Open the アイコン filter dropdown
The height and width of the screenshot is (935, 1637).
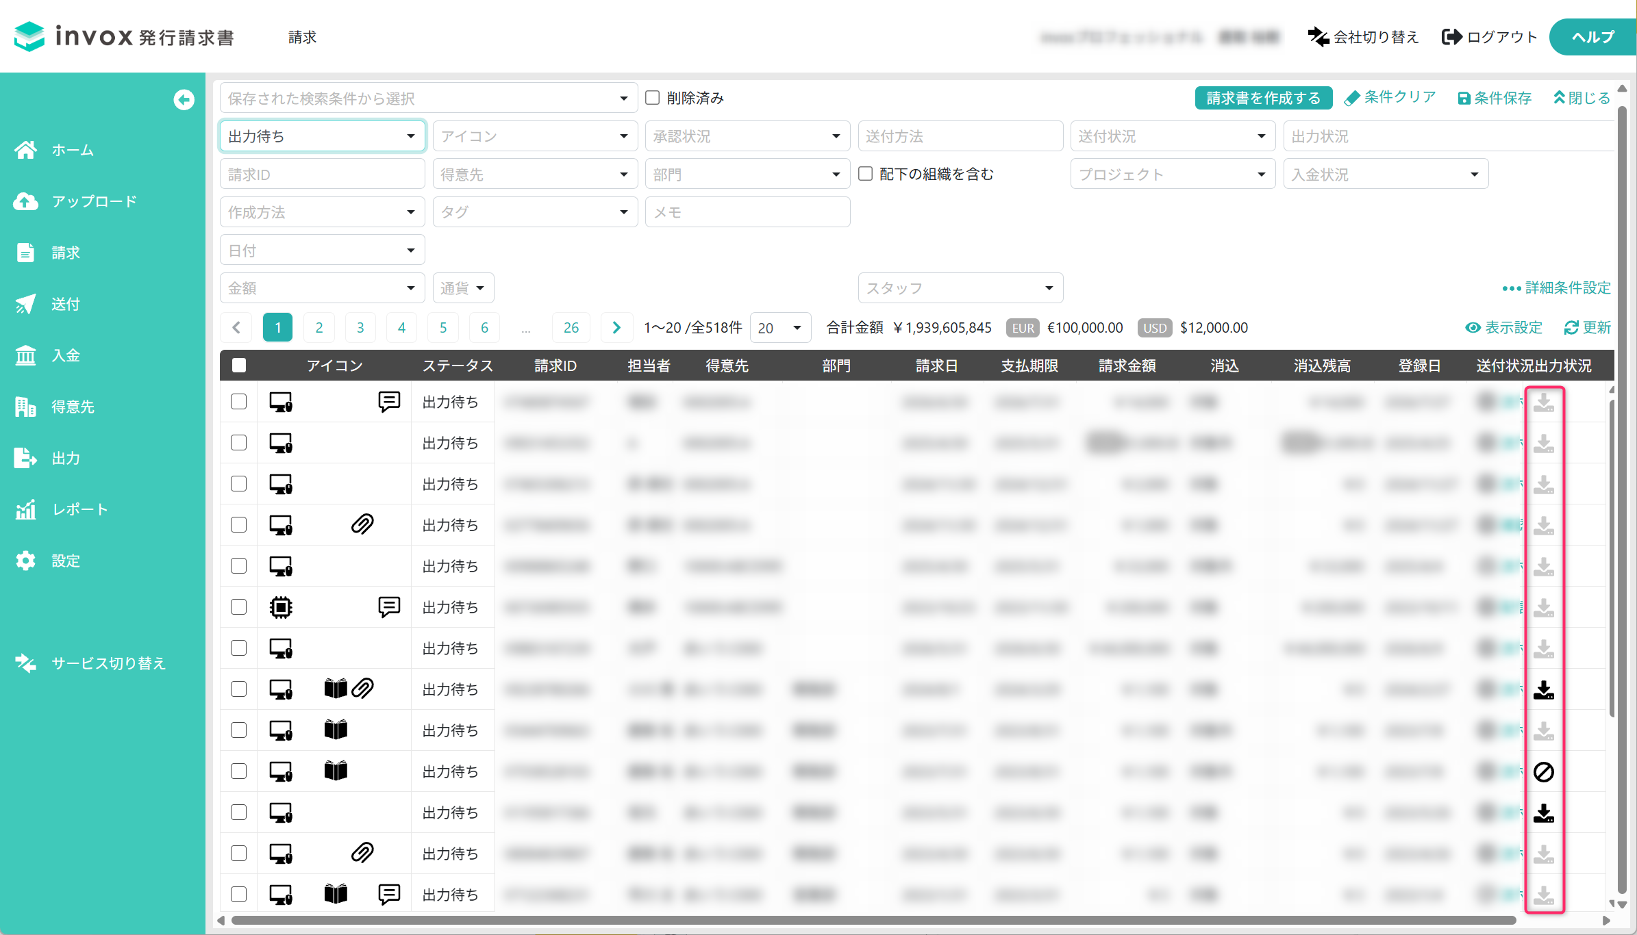point(536,136)
